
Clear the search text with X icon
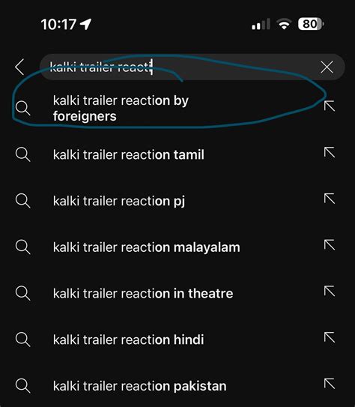tap(327, 67)
